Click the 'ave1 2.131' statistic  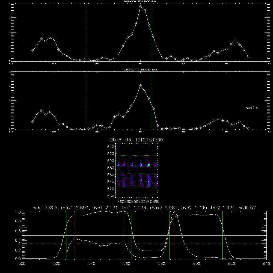click(105, 208)
